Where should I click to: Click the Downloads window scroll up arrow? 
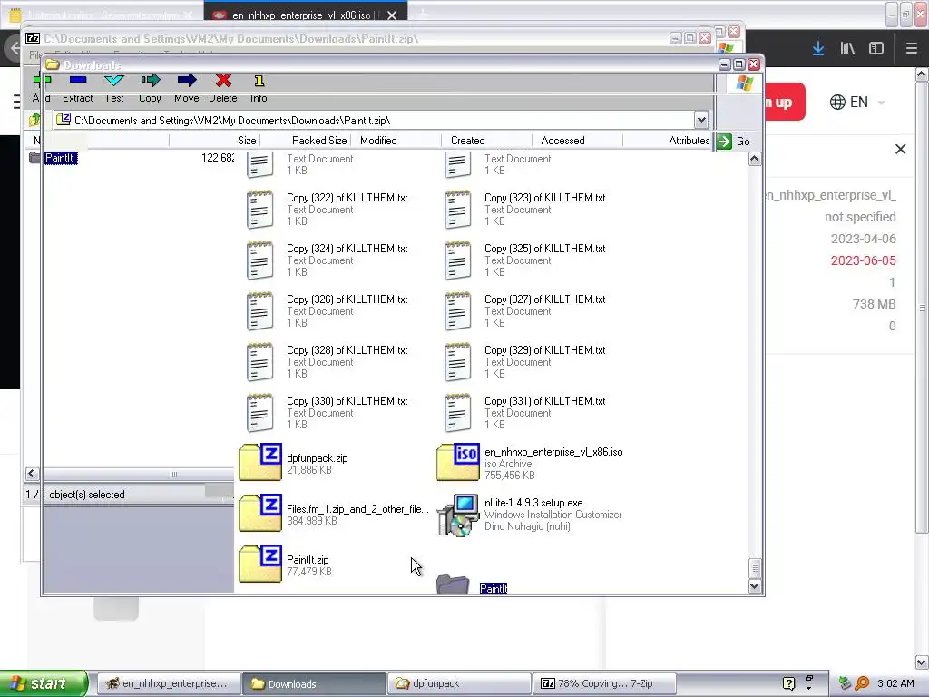click(754, 159)
